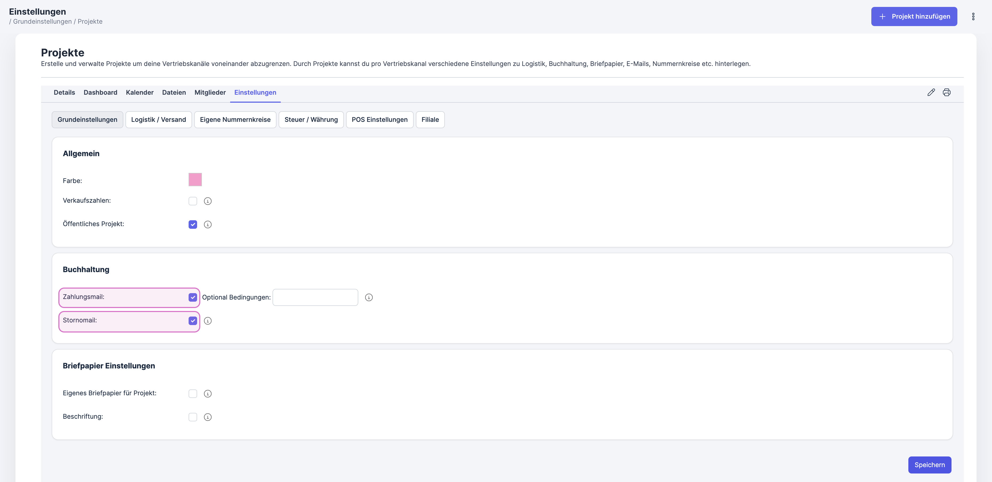Viewport: 992px width, 482px height.
Task: Click info icon for Eigenes Briefpapier
Action: (208, 393)
